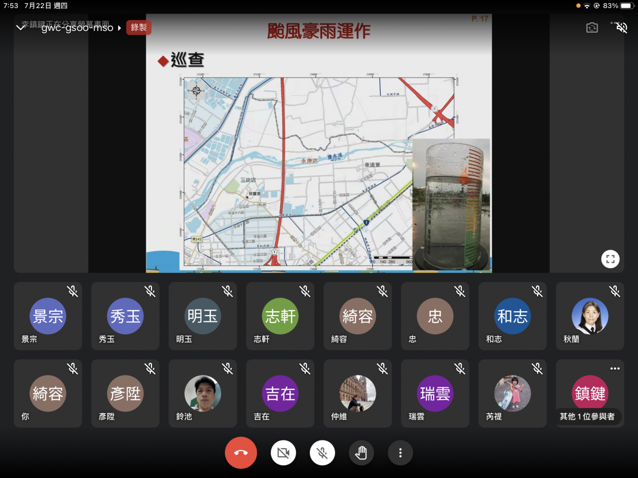This screenshot has height=478, width=638.
Task: Expand presentation to full screen
Action: [610, 259]
